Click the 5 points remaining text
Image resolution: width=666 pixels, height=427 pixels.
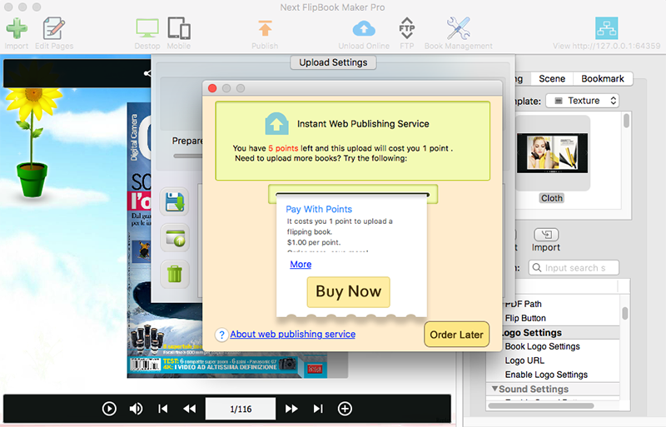click(283, 148)
